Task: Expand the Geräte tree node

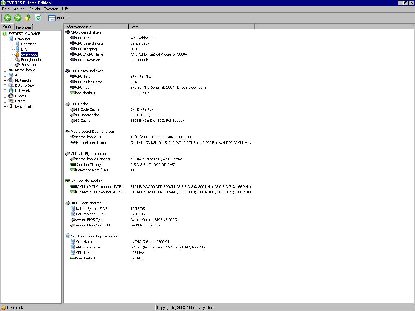Action: (5, 101)
